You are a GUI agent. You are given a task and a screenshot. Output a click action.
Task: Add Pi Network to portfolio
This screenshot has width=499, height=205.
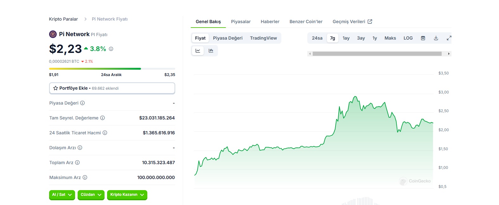[x=112, y=88]
